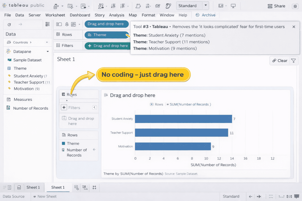Click the new story tab icon
Image resolution: width=302 pixels, height=201 pixels.
coord(94,187)
